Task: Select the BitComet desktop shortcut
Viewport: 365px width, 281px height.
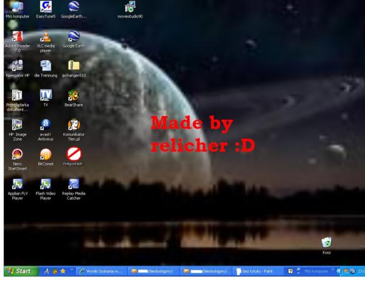Action: pyautogui.click(x=46, y=158)
